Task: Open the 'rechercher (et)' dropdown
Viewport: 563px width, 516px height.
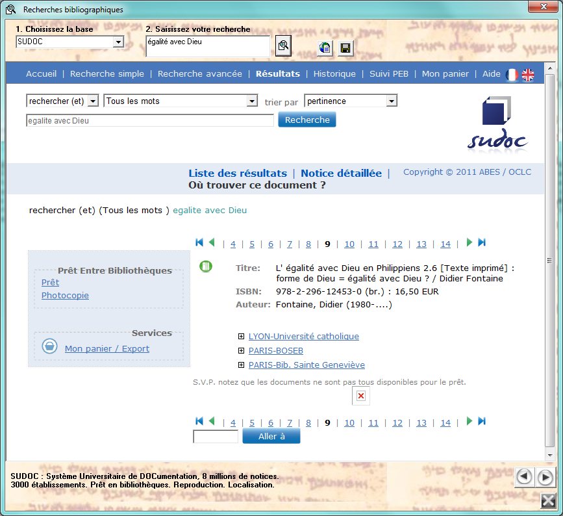Action: [x=93, y=101]
